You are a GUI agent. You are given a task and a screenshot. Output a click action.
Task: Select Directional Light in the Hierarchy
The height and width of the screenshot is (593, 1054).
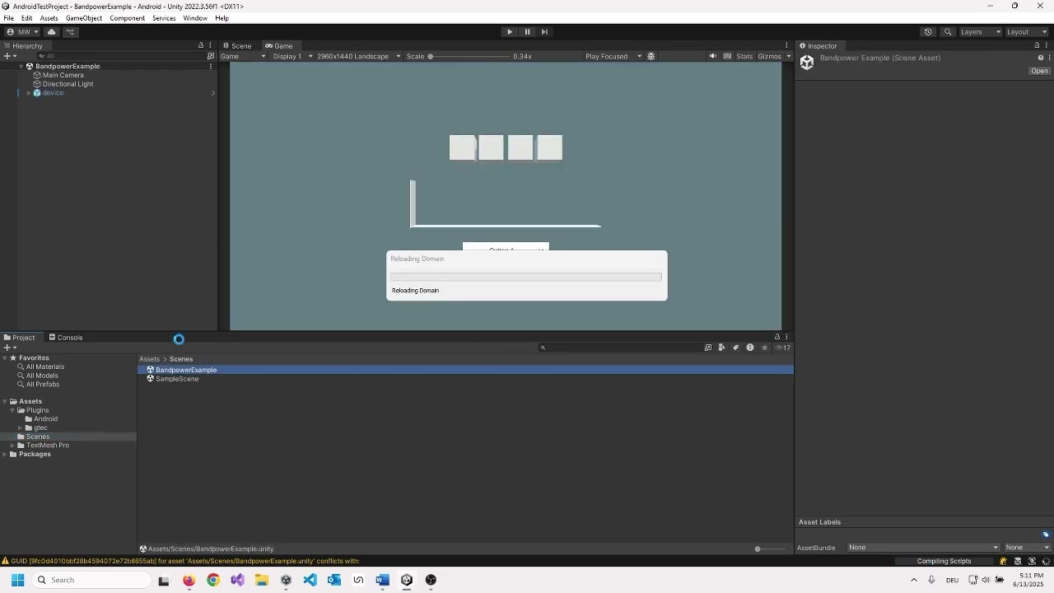[68, 84]
